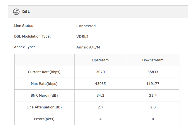Click the DSL phone icon
This screenshot has height=137, width=192.
[x=16, y=12]
